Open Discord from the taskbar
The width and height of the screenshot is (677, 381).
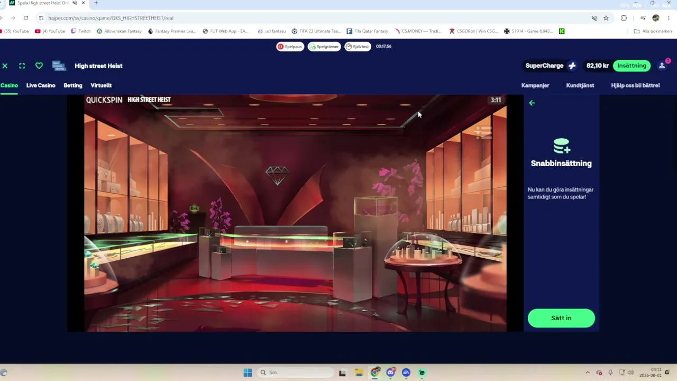click(x=390, y=373)
